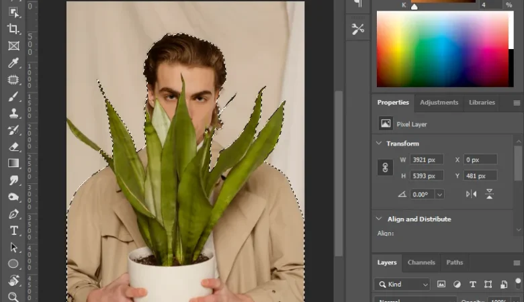The width and height of the screenshot is (524, 302).
Task: Select the Ellipse shape tool
Action: [13, 264]
